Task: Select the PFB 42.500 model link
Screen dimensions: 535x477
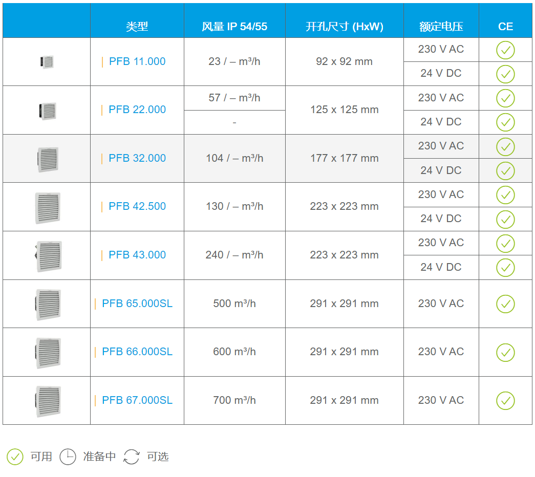Action: point(137,207)
